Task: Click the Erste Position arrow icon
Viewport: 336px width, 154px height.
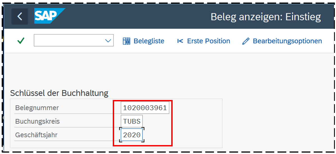Action: [180, 41]
